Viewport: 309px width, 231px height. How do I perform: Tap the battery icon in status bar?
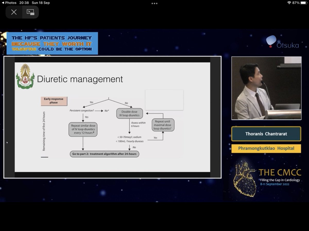click(x=304, y=3)
